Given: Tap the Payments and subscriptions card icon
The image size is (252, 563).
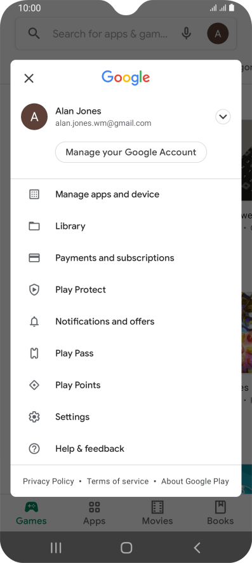Looking at the screenshot, I should click(x=34, y=258).
